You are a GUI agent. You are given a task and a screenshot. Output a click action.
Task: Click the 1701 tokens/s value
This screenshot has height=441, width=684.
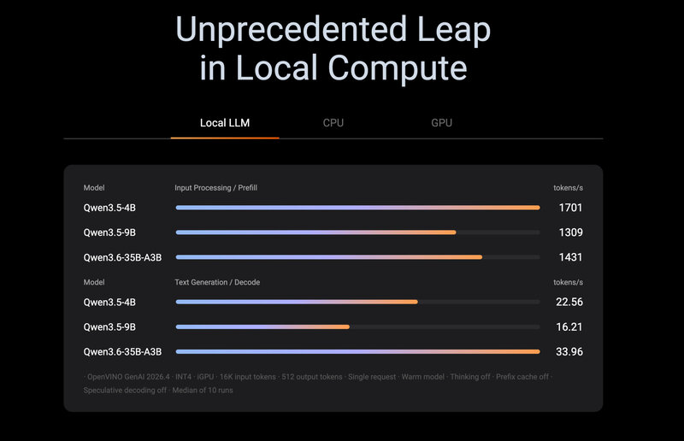[570, 208]
